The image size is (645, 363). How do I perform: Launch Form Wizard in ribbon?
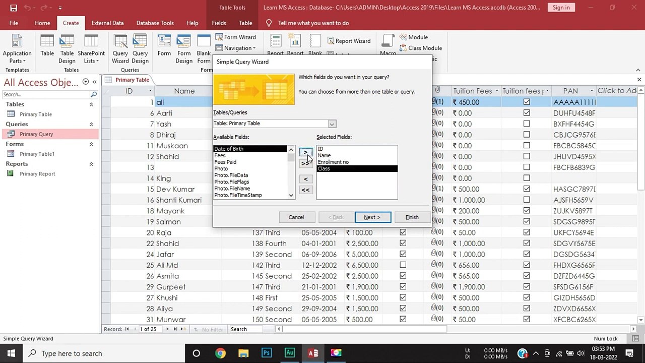(x=235, y=37)
